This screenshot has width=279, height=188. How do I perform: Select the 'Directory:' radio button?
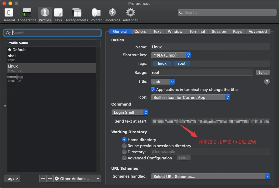tap(124, 152)
